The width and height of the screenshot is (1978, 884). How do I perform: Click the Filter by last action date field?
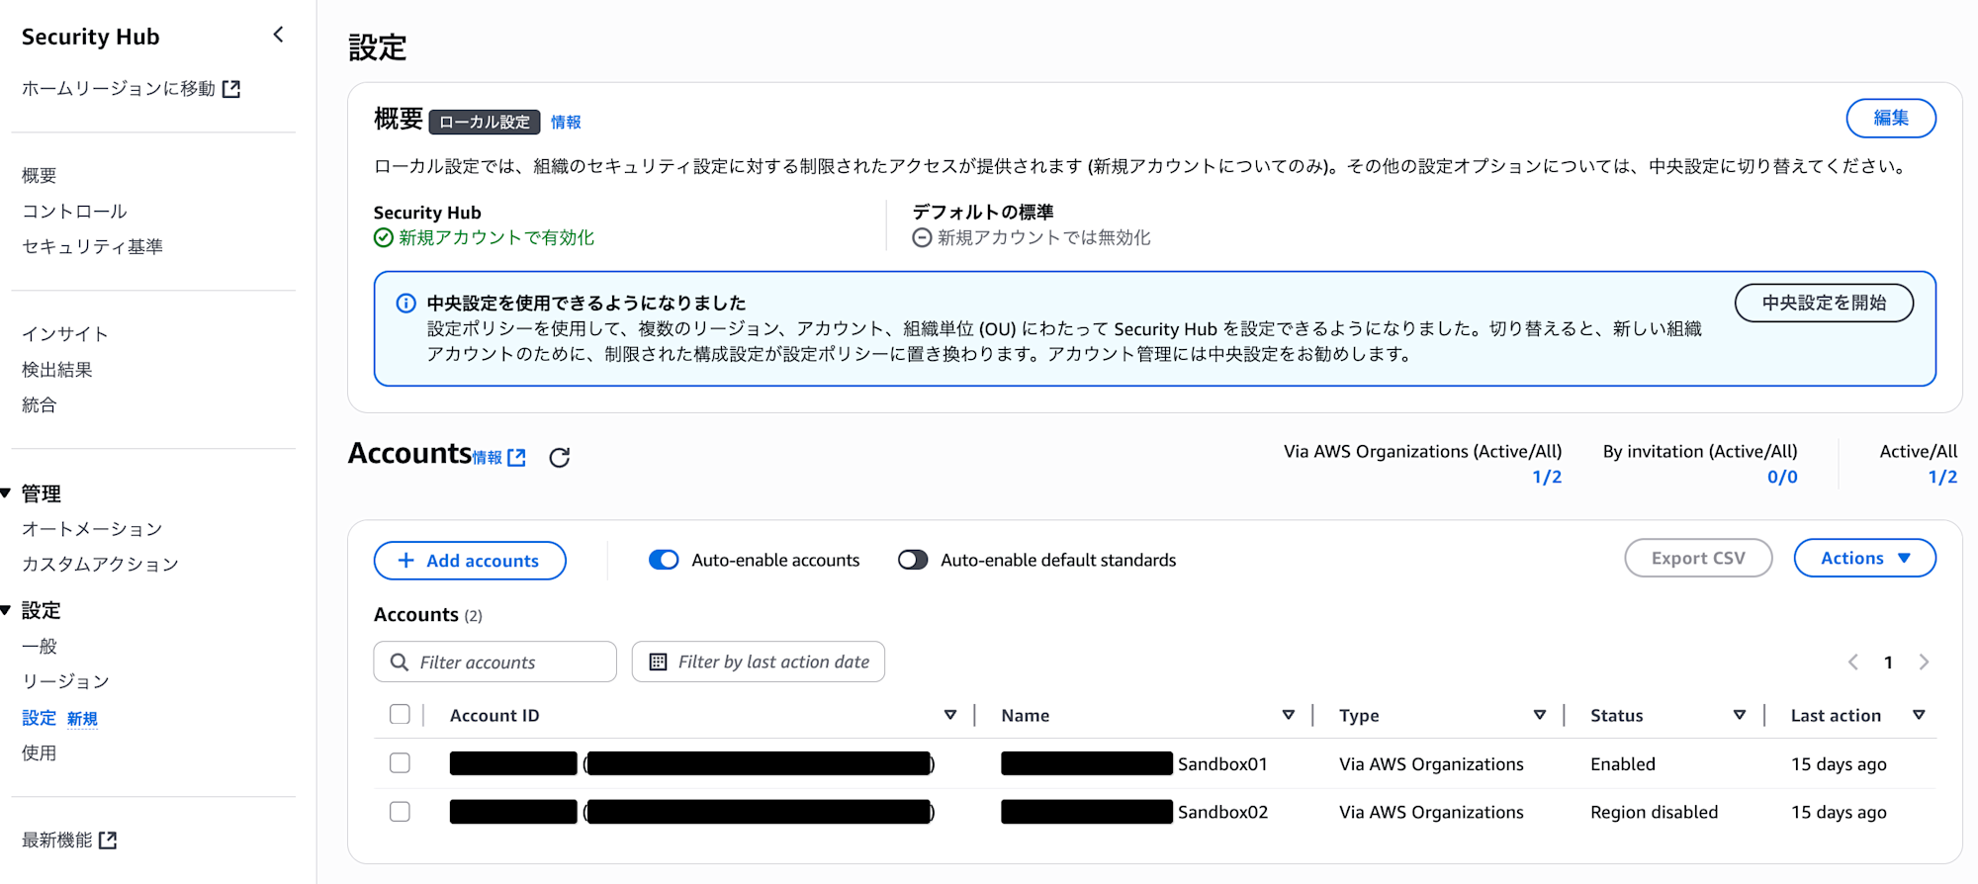point(759,663)
